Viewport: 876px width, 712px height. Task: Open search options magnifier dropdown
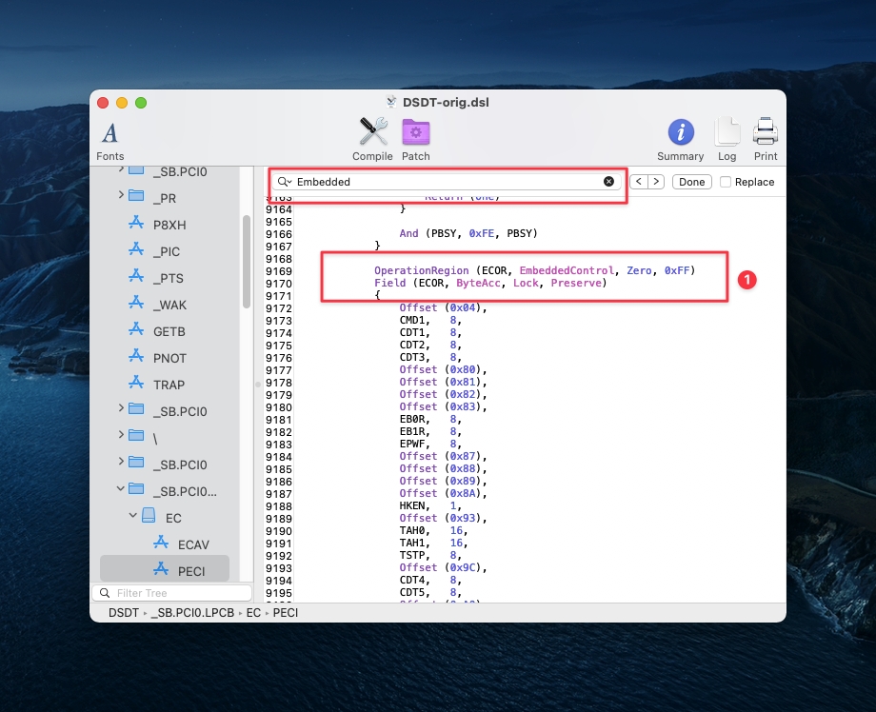[285, 182]
